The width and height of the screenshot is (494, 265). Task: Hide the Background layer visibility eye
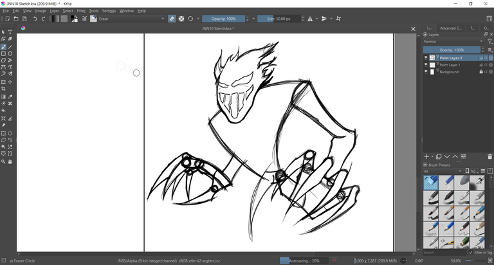click(x=426, y=72)
